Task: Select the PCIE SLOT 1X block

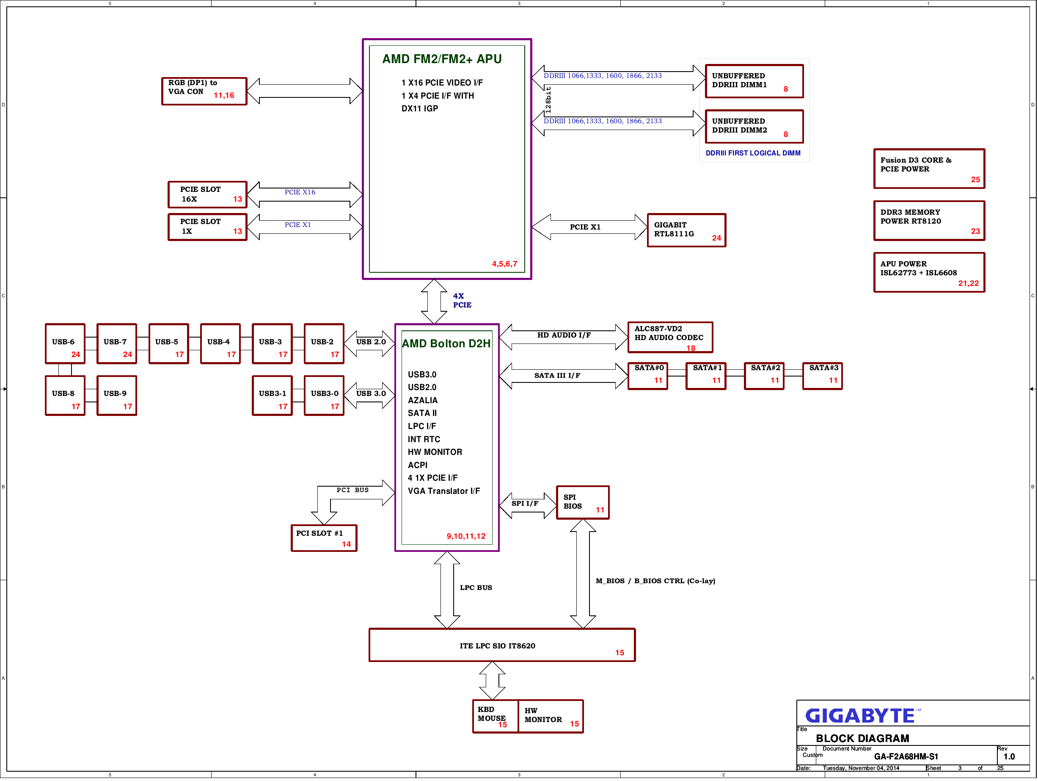Action: [207, 227]
